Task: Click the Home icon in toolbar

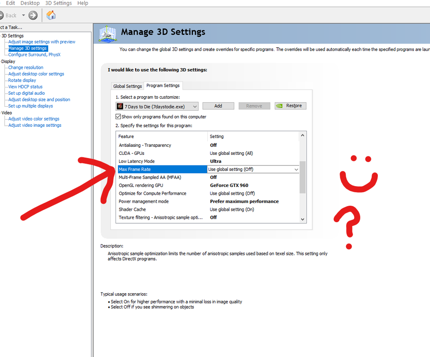Action: 51,15
